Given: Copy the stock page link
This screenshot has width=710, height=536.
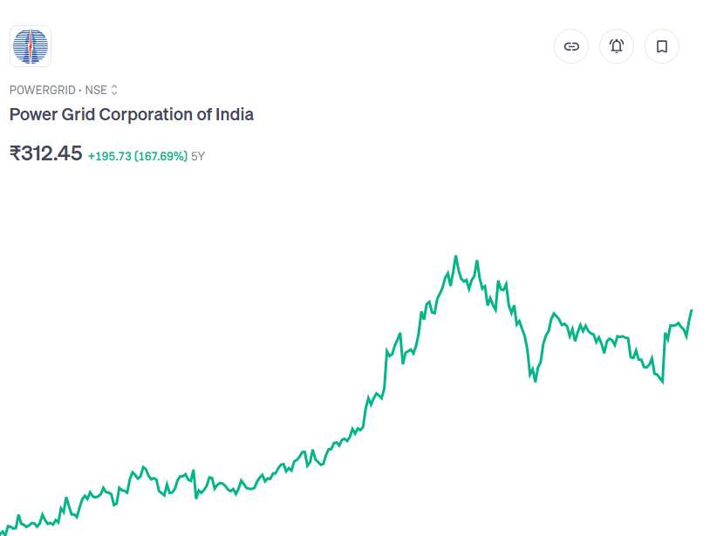Looking at the screenshot, I should point(571,46).
